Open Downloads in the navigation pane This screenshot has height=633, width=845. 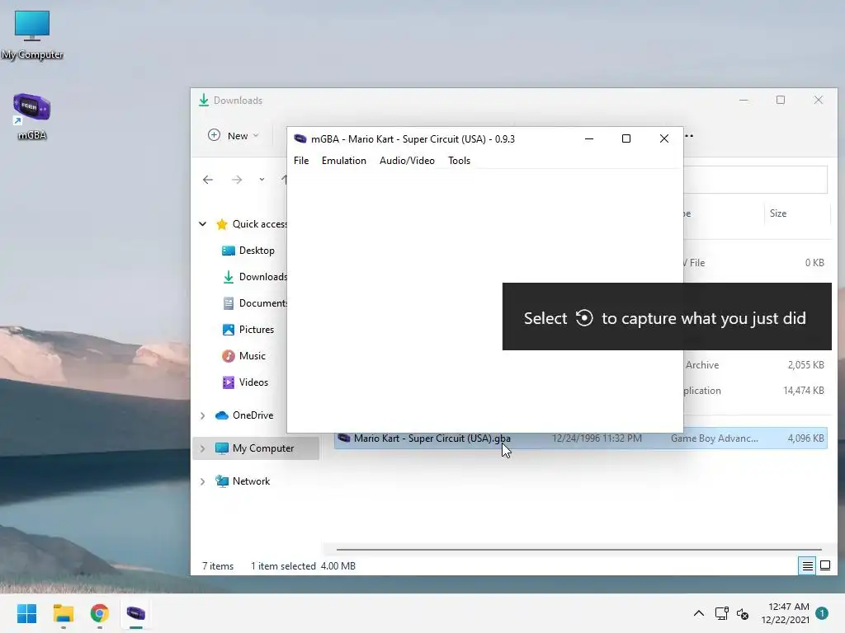coord(263,277)
